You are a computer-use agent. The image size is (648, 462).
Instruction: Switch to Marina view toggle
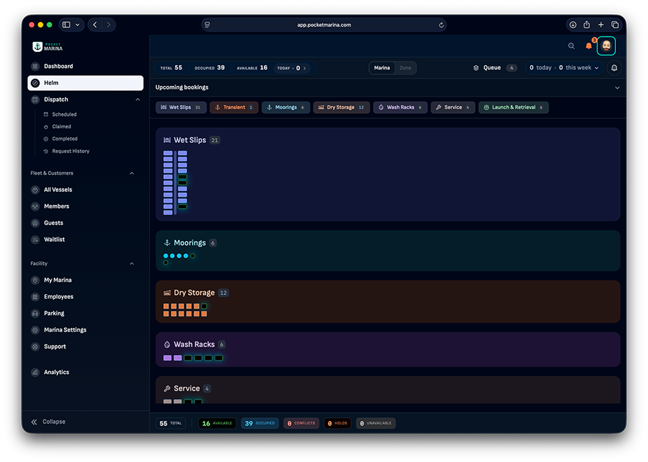click(x=382, y=68)
